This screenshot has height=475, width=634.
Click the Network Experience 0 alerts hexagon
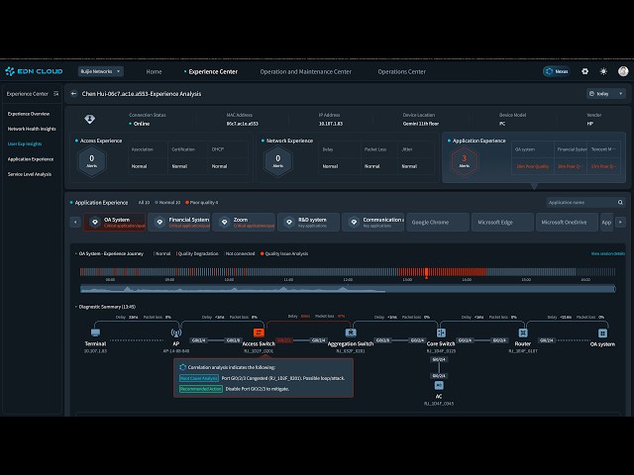tap(277, 160)
